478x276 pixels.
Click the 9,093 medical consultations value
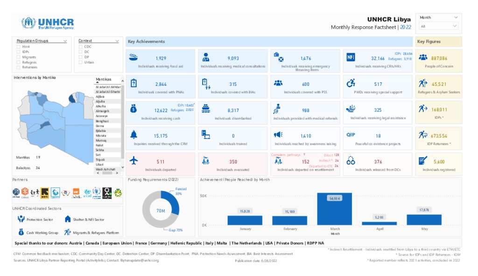pos(233,58)
